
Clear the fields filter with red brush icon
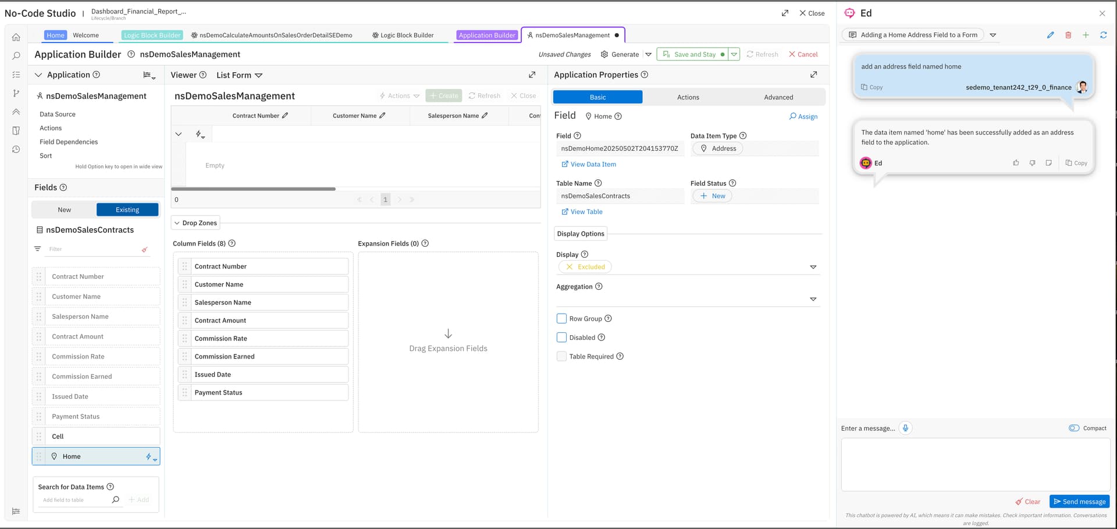click(144, 250)
